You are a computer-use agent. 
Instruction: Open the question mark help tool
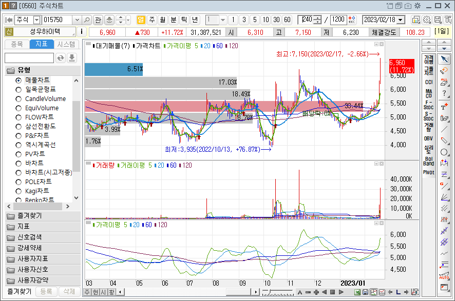pyautogui.click(x=444, y=93)
